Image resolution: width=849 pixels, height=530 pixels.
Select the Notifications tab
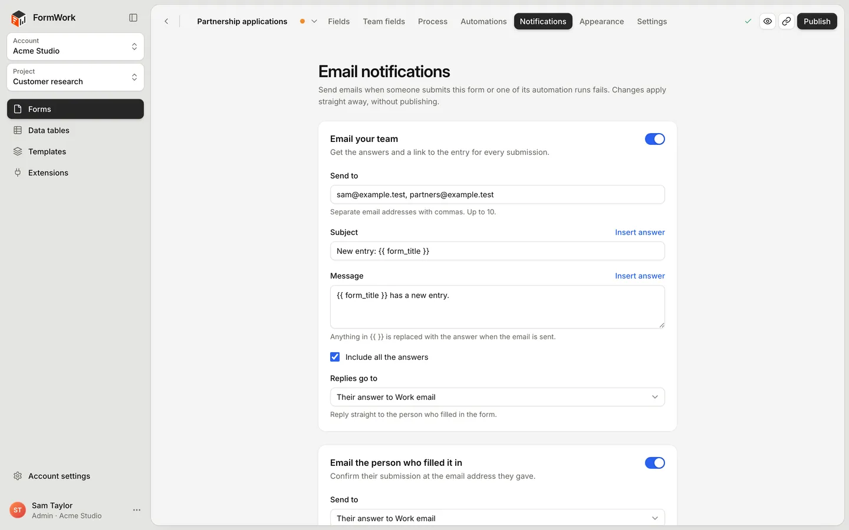(543, 21)
